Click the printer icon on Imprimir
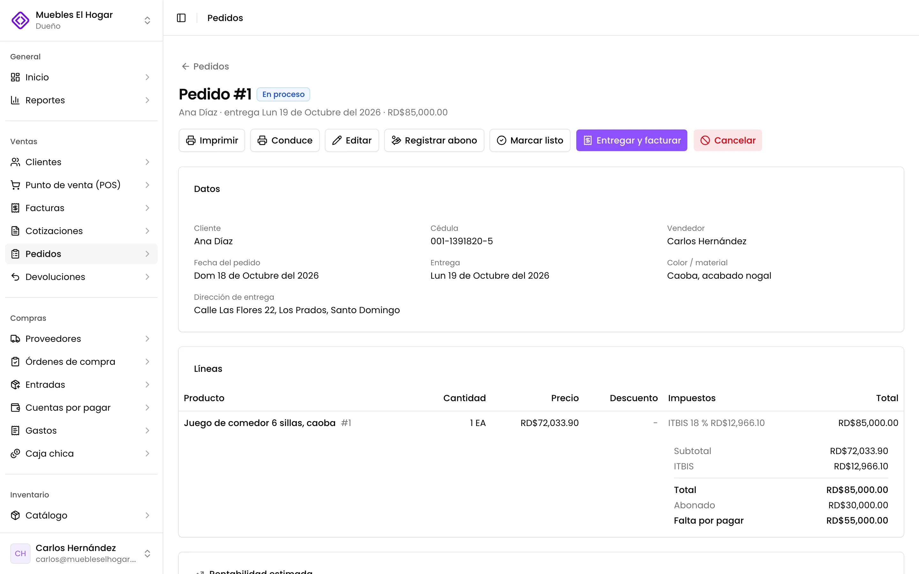The height and width of the screenshot is (574, 919). tap(191, 140)
